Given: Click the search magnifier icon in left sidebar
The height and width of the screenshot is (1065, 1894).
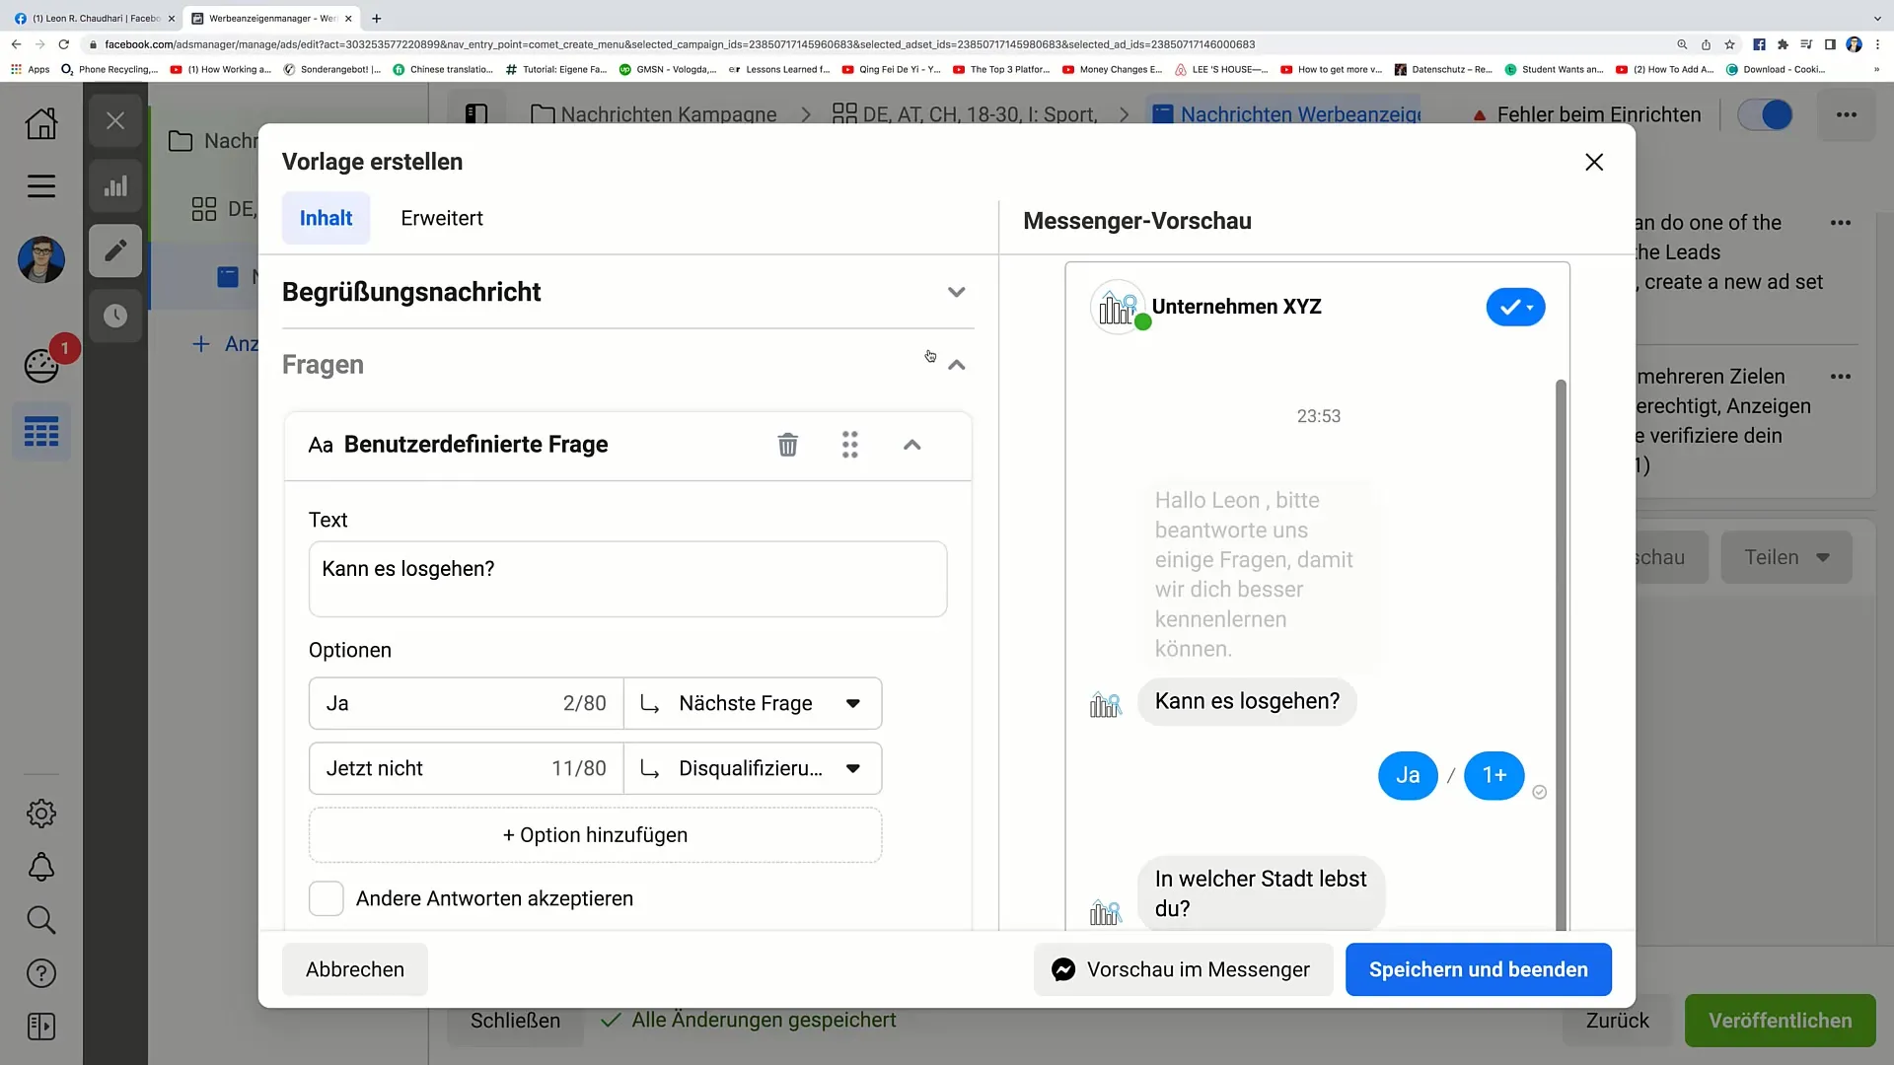Looking at the screenshot, I should click(x=40, y=919).
